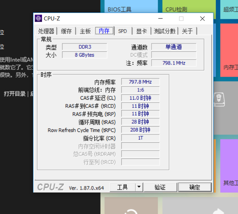Click the 打开目录 link in background window
Screen dimensions: 238x214
coord(15,94)
